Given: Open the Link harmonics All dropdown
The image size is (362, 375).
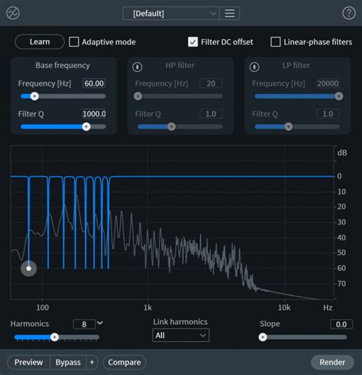Looking at the screenshot, I should [181, 335].
